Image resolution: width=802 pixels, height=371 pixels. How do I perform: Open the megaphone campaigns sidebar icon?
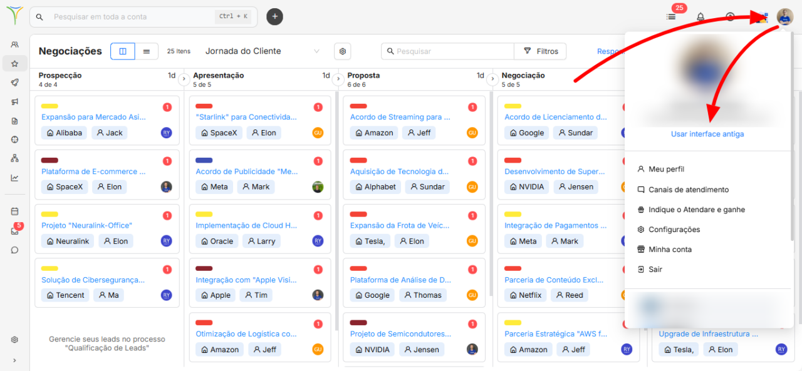[14, 102]
